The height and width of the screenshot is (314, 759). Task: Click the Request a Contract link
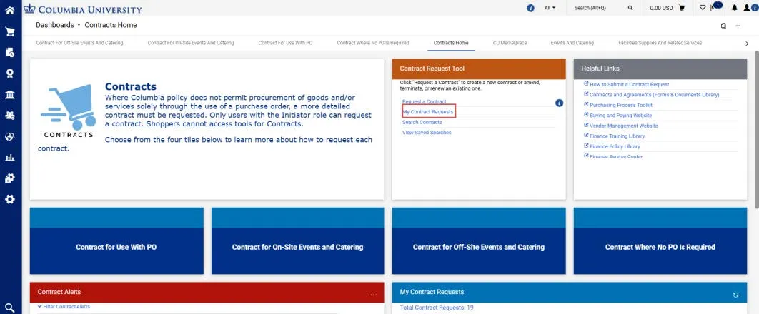pyautogui.click(x=424, y=101)
